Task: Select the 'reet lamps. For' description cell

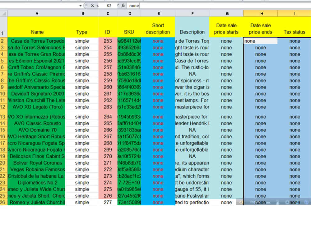Action: pos(192,100)
